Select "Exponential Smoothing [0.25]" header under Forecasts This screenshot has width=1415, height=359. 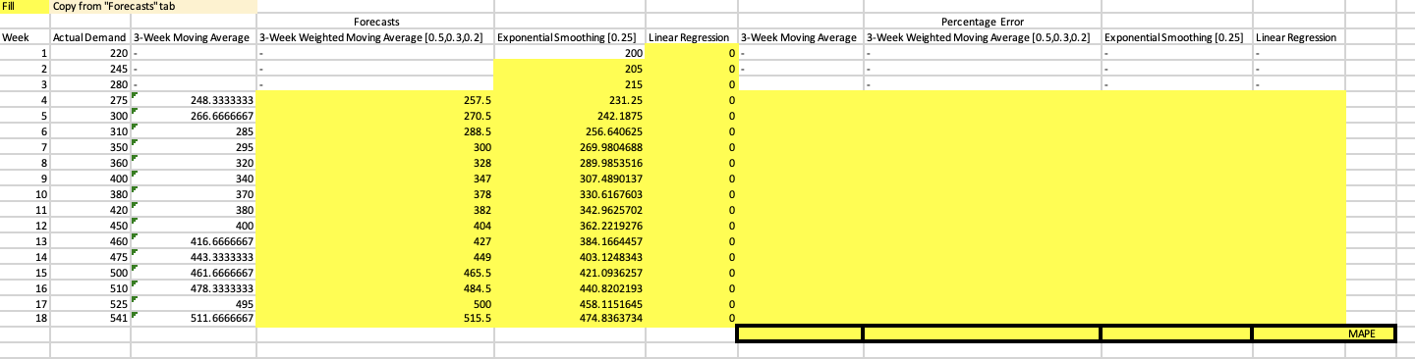pyautogui.click(x=570, y=36)
